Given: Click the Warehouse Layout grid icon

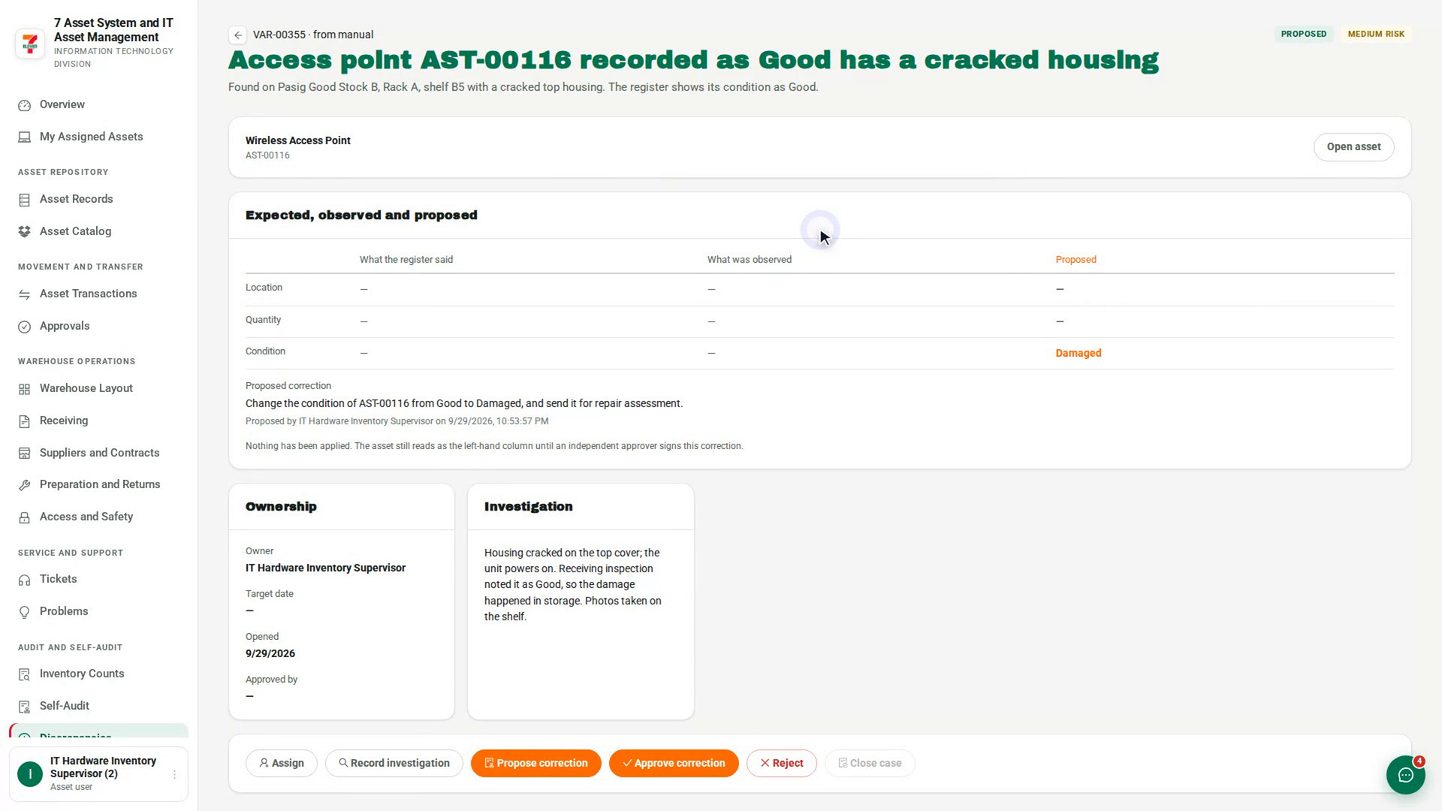Looking at the screenshot, I should pos(24,389).
